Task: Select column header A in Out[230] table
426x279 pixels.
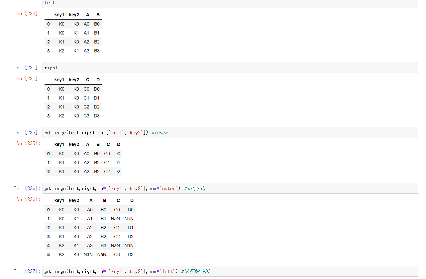Action: pyautogui.click(x=87, y=15)
